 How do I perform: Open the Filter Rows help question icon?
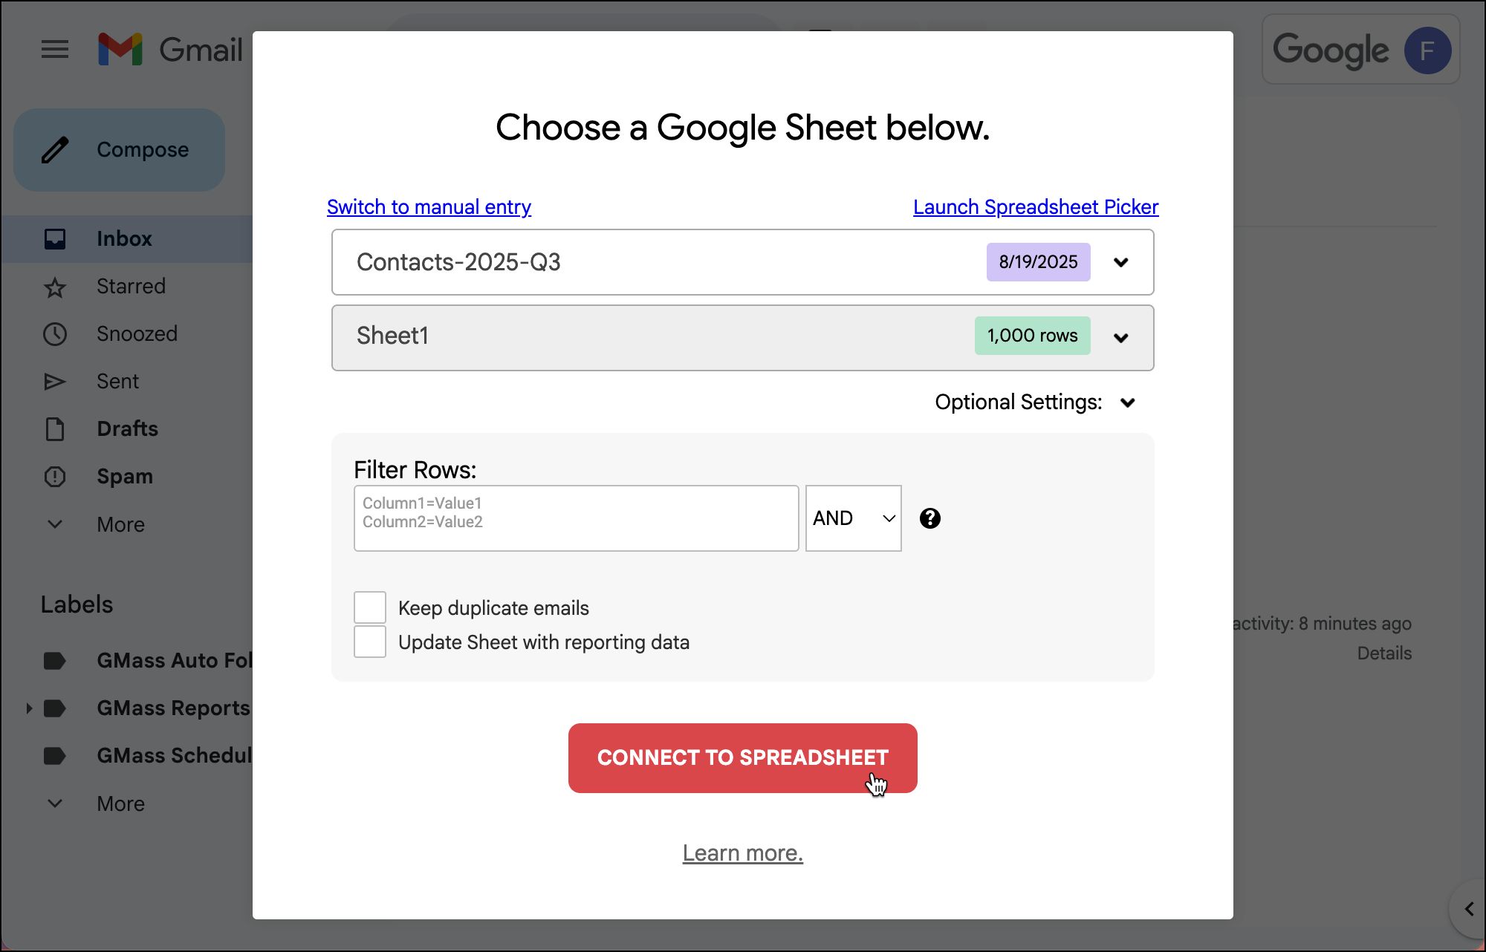929,518
